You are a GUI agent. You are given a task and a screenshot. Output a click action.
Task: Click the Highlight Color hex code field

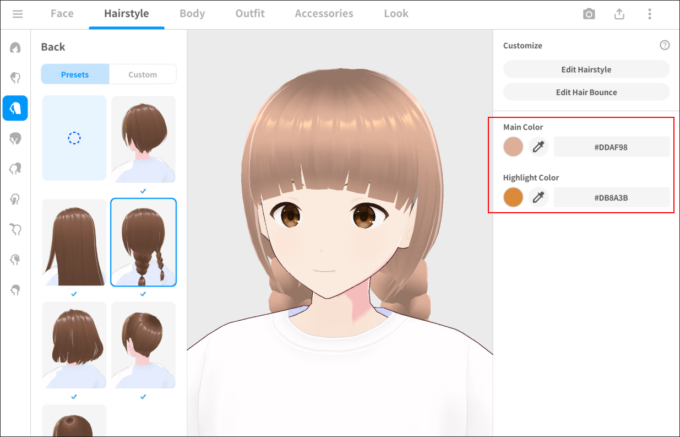(x=611, y=197)
